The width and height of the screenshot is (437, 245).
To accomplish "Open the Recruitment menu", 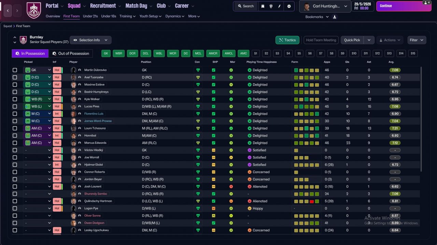I will pyautogui.click(x=105, y=6).
